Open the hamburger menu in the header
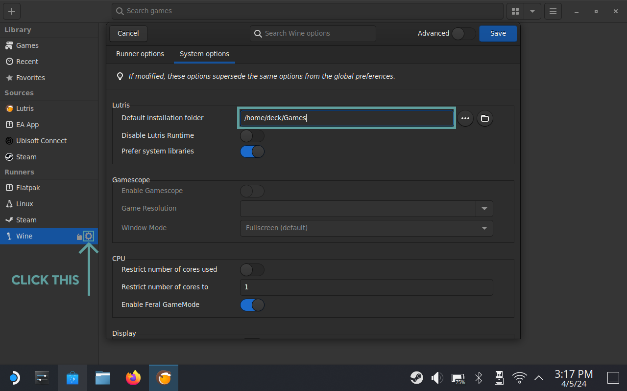 (x=553, y=11)
